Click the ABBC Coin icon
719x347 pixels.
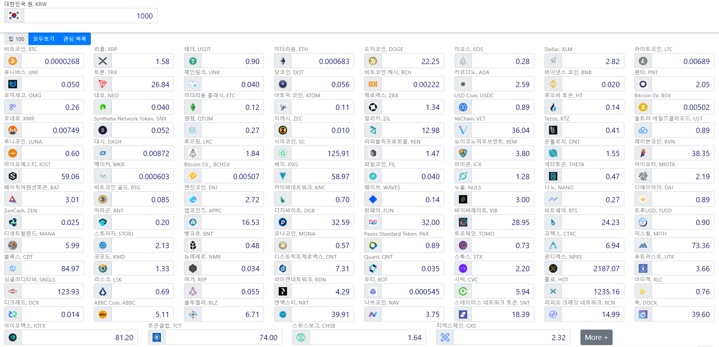pyautogui.click(x=103, y=314)
